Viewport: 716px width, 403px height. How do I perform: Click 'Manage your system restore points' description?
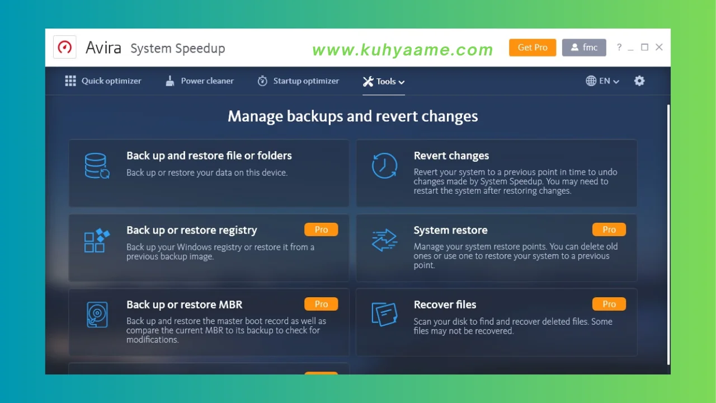[x=516, y=256]
